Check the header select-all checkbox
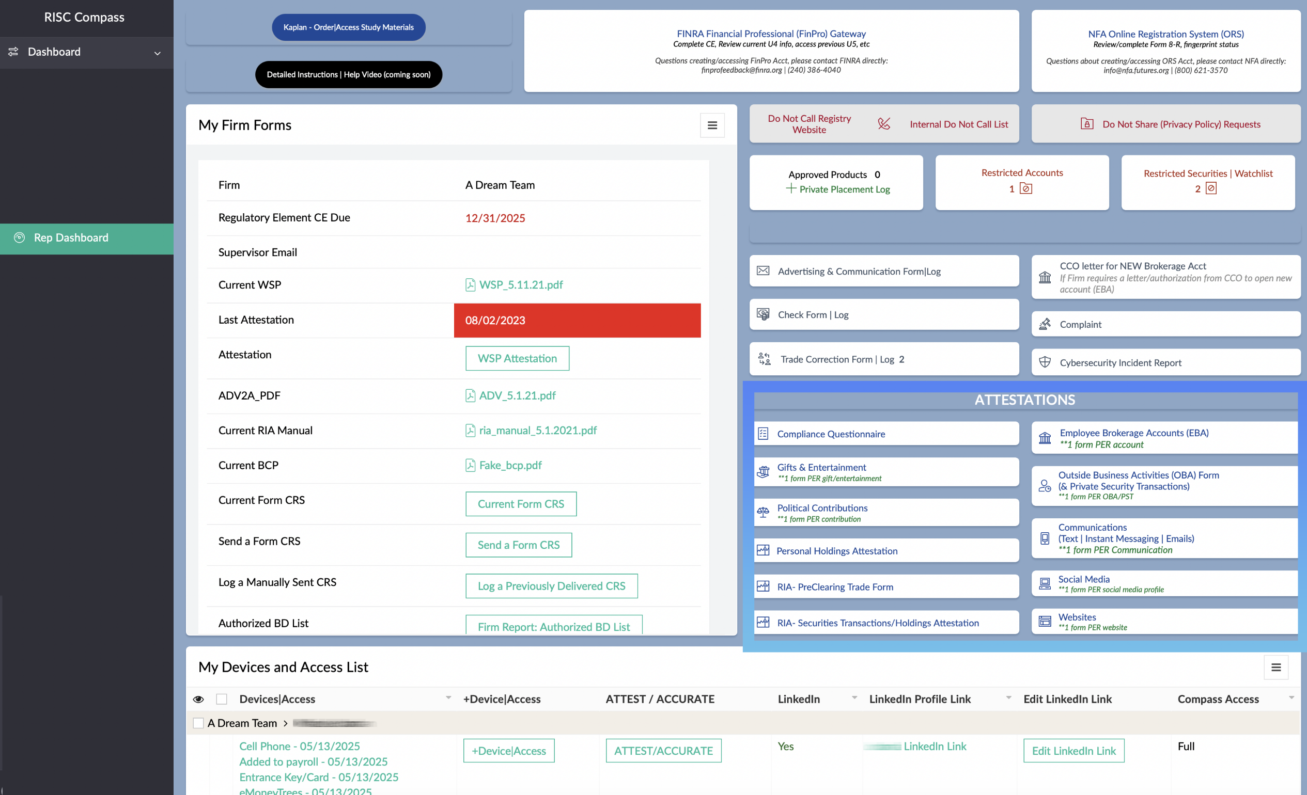The image size is (1307, 795). pyautogui.click(x=222, y=699)
